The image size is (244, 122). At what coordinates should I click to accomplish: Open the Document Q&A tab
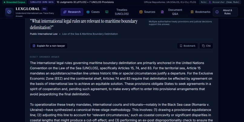[x=171, y=12]
